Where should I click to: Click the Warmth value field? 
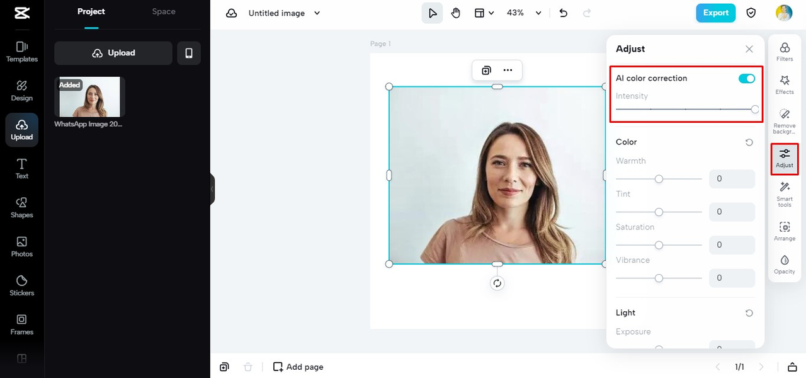coord(732,179)
